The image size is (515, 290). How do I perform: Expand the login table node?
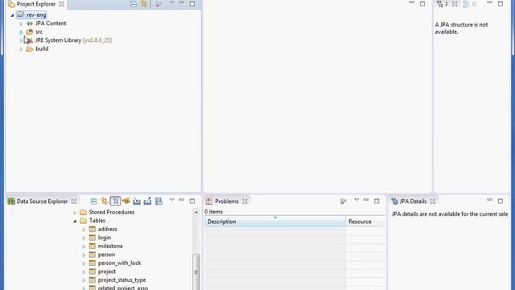84,238
